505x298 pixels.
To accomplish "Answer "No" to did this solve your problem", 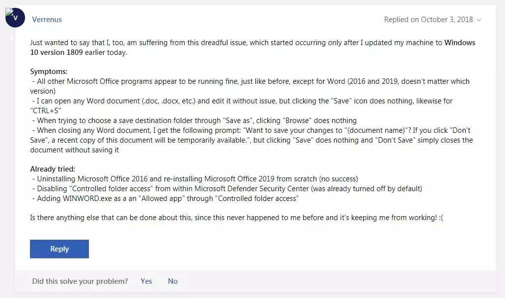I will coord(172,281).
